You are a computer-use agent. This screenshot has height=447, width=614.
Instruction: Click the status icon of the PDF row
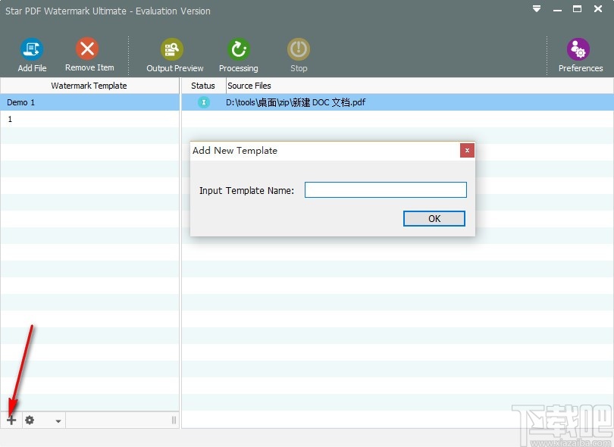point(204,102)
